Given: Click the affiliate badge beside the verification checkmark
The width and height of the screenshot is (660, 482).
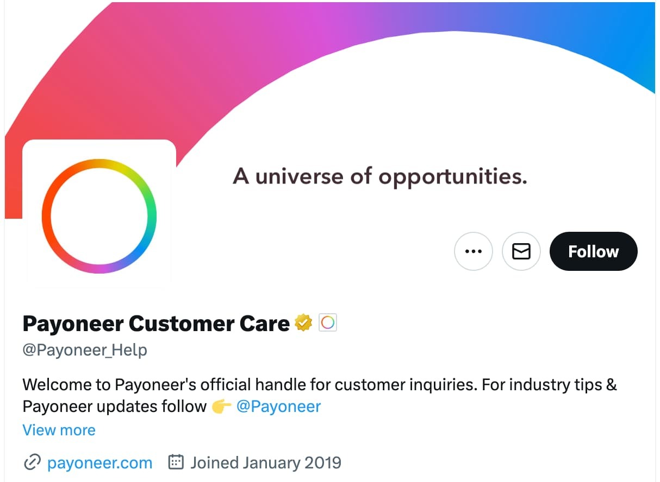Looking at the screenshot, I should 327,322.
